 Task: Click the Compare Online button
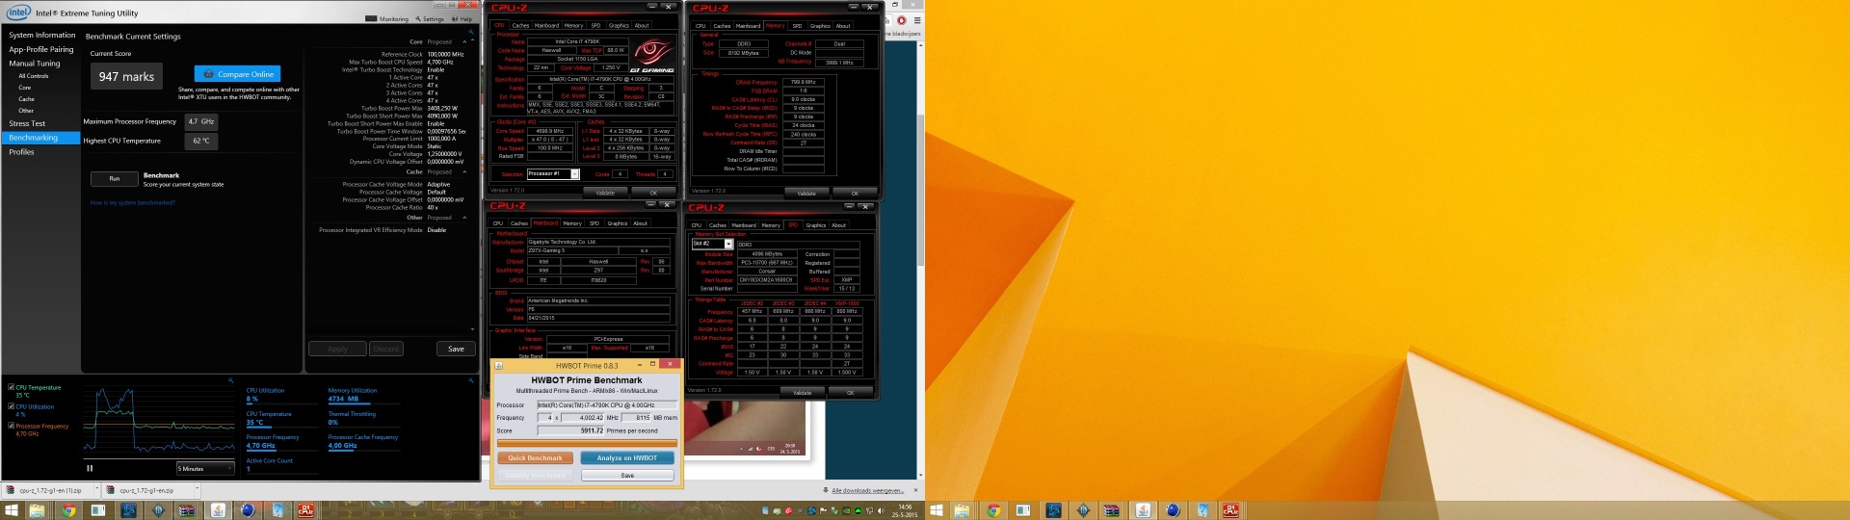pos(238,74)
